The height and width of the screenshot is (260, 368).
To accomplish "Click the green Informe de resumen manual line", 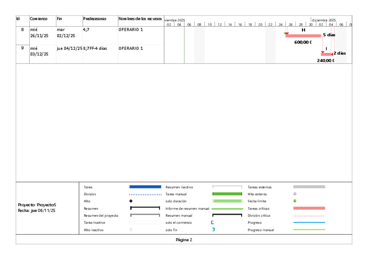I will [227, 209].
